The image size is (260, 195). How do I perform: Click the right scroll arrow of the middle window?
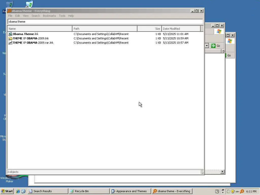click(x=222, y=172)
